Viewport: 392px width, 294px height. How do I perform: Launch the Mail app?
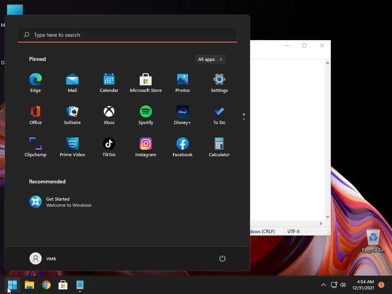pyautogui.click(x=72, y=83)
